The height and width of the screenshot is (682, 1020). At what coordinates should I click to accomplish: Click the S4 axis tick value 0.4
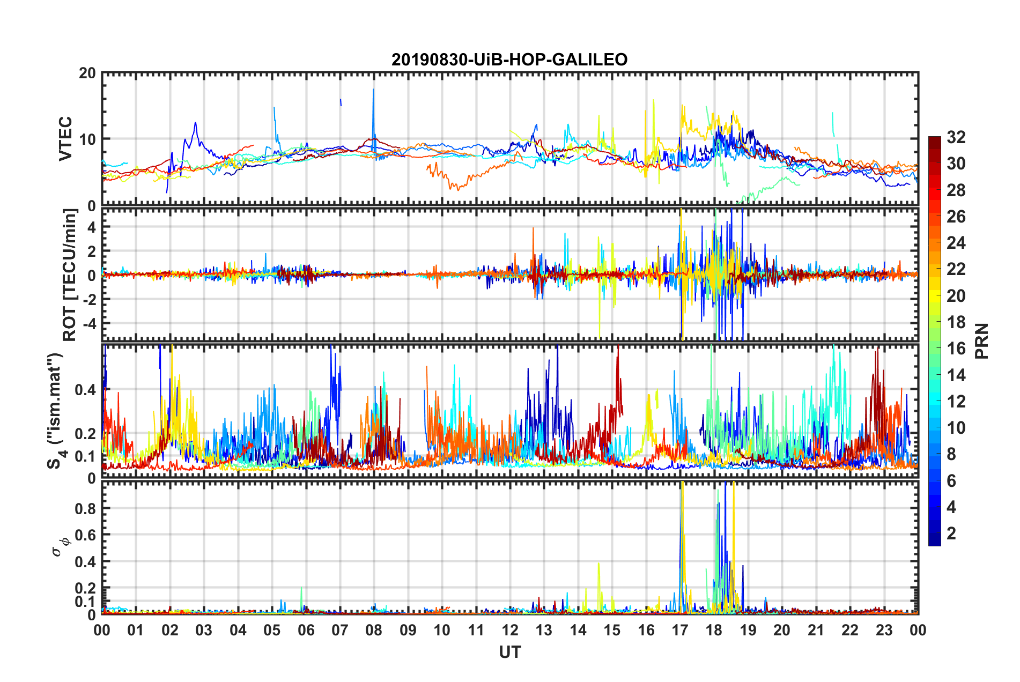[x=85, y=390]
